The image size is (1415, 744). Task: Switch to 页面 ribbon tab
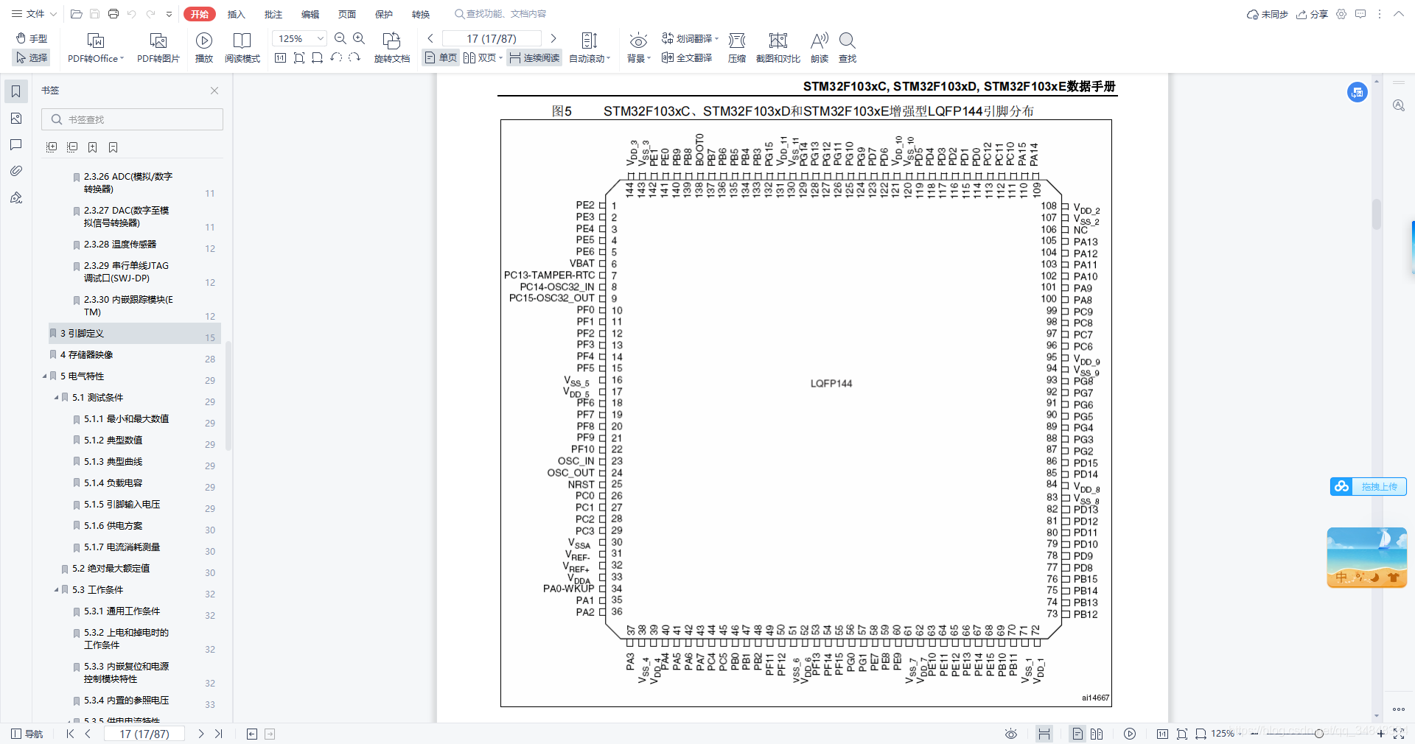(347, 14)
